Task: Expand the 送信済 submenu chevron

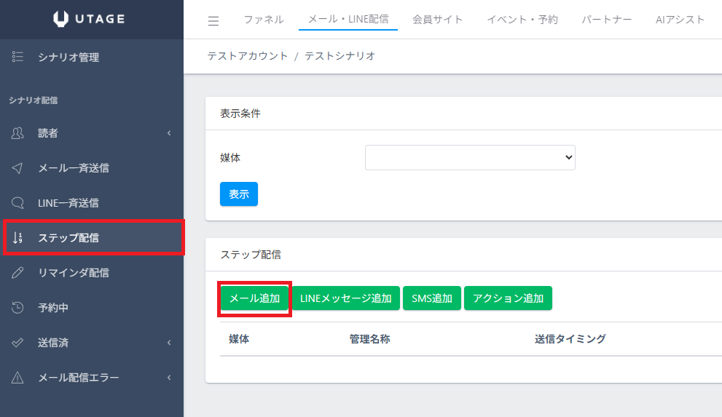Action: click(x=169, y=343)
